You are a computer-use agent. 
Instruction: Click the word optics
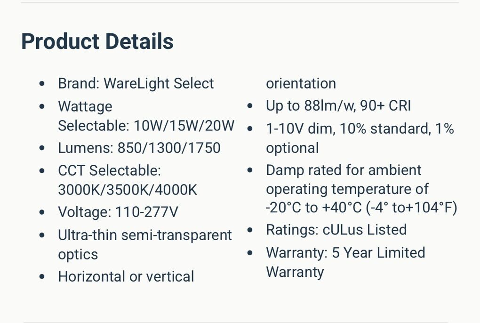[x=78, y=254]
